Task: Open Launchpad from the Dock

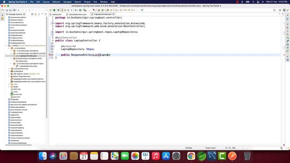Action: pyautogui.click(x=63, y=156)
